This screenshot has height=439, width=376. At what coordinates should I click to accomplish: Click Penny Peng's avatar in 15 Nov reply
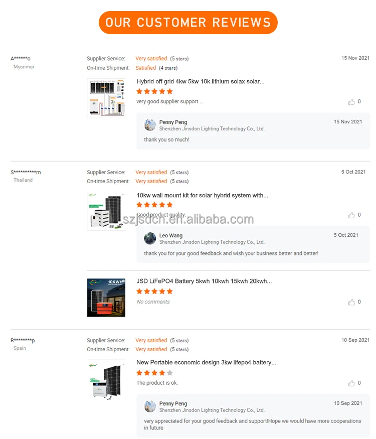pyautogui.click(x=150, y=125)
